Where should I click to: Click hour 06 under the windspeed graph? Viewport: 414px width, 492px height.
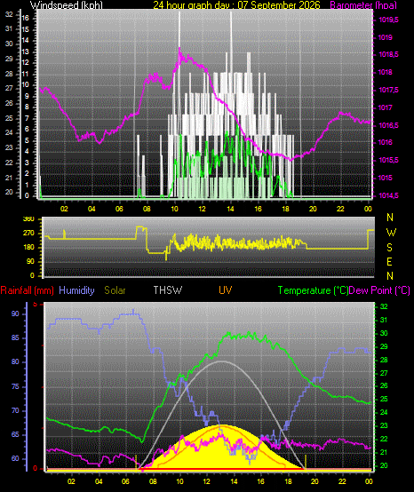pos(119,209)
